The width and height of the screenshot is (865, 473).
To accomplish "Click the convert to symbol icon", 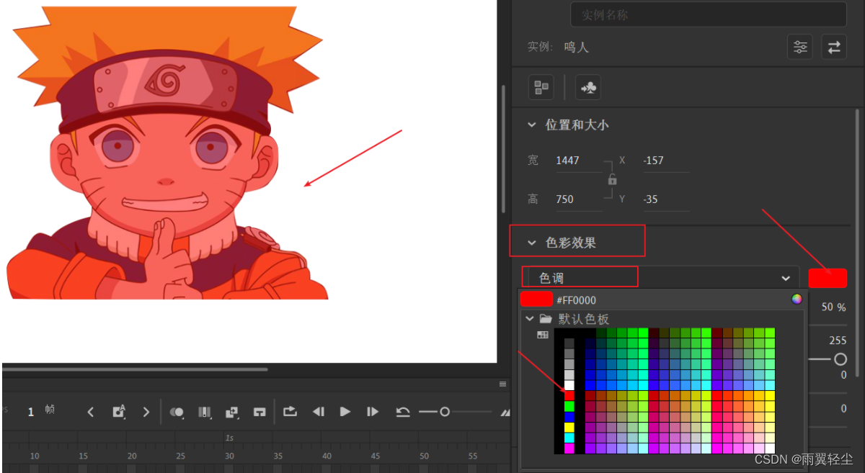I will (x=588, y=88).
